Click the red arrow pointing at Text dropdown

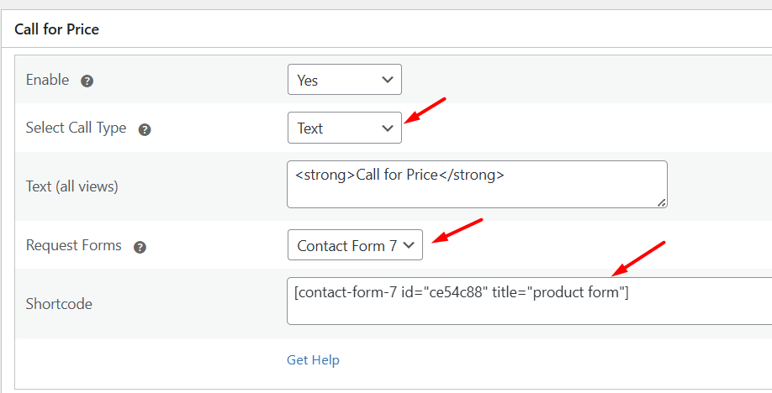tap(426, 110)
